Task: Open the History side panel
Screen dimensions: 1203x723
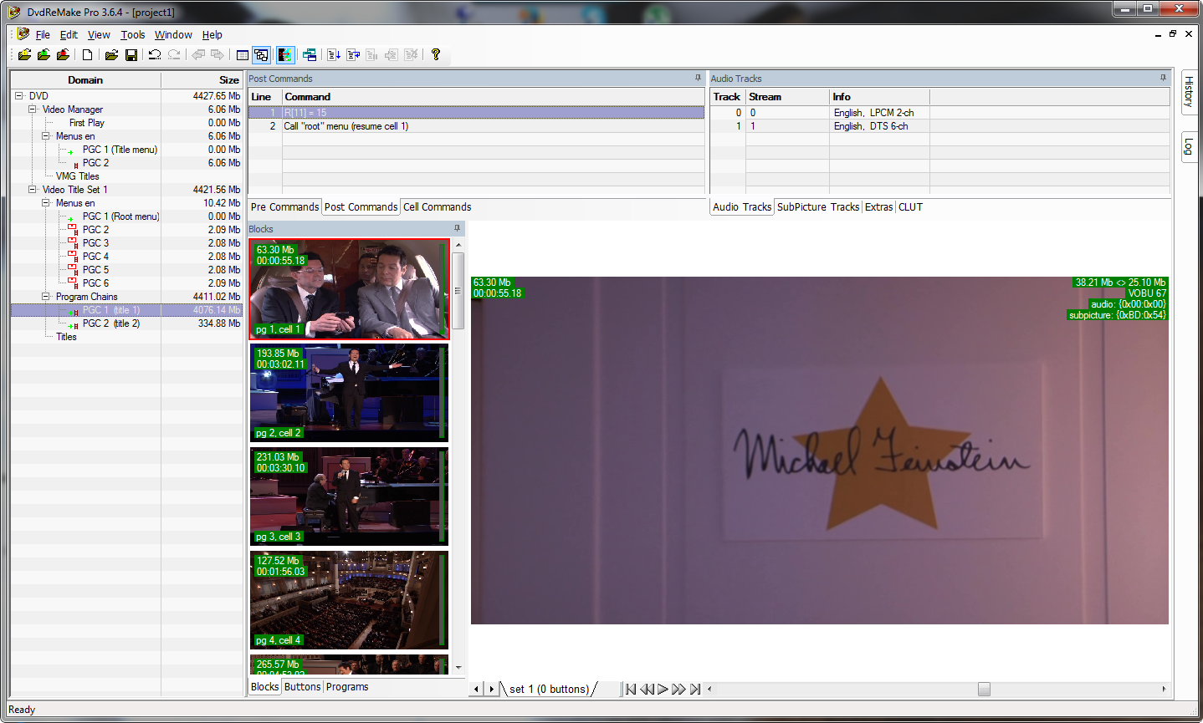Action: coord(1189,92)
